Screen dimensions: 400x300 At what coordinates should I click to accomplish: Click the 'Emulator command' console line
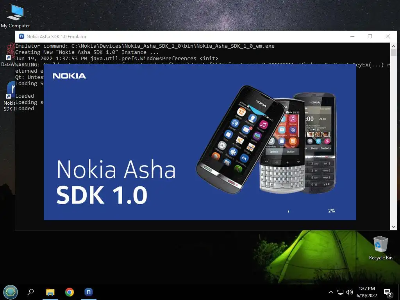145,46
